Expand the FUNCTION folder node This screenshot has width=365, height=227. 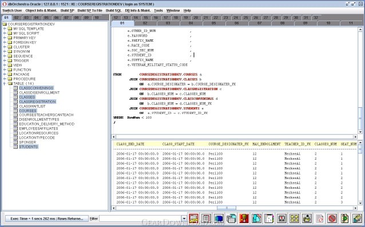[5, 70]
